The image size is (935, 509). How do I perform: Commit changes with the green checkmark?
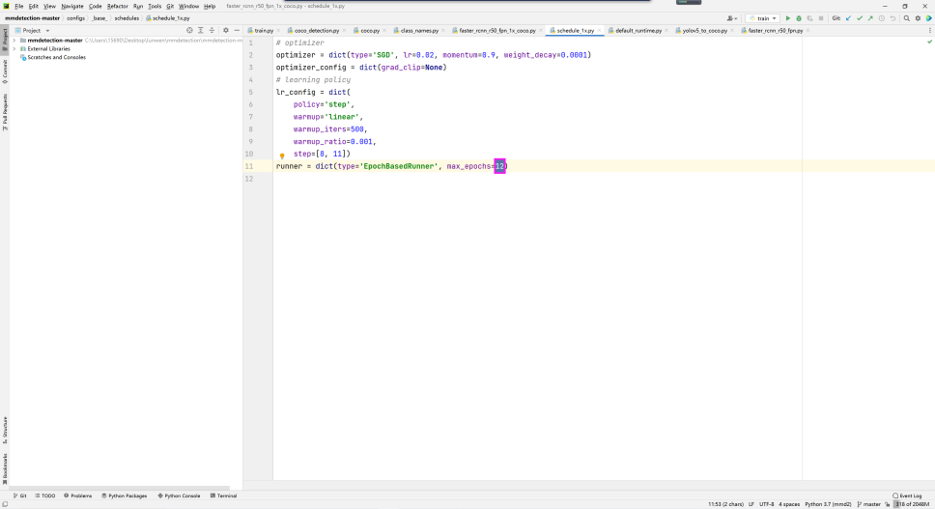(x=860, y=18)
